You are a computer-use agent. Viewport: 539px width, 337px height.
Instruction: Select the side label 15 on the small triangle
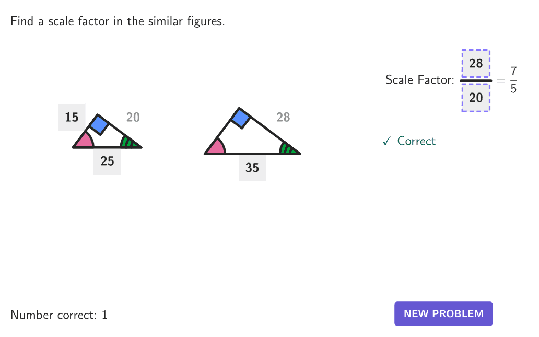coord(72,117)
